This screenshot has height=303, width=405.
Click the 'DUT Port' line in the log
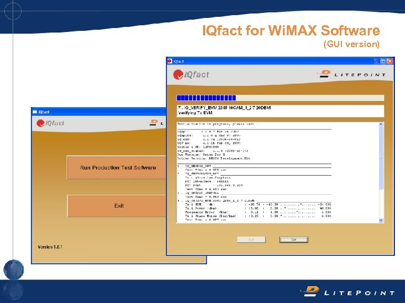tap(214, 185)
